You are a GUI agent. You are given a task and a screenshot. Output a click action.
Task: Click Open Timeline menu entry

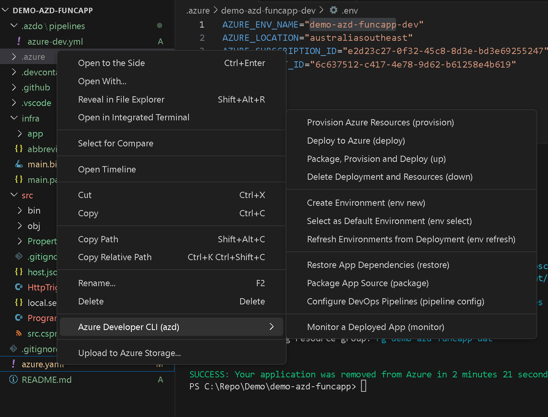coord(171,169)
